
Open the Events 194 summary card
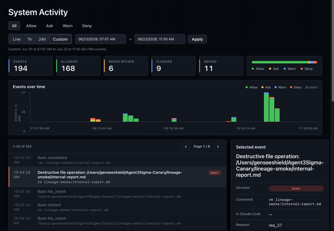pos(30,66)
